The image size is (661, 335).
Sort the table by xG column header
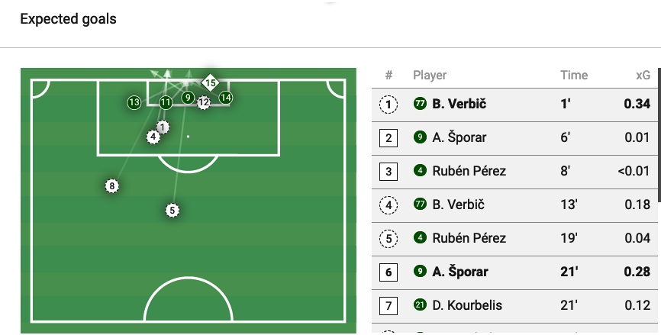click(x=643, y=76)
